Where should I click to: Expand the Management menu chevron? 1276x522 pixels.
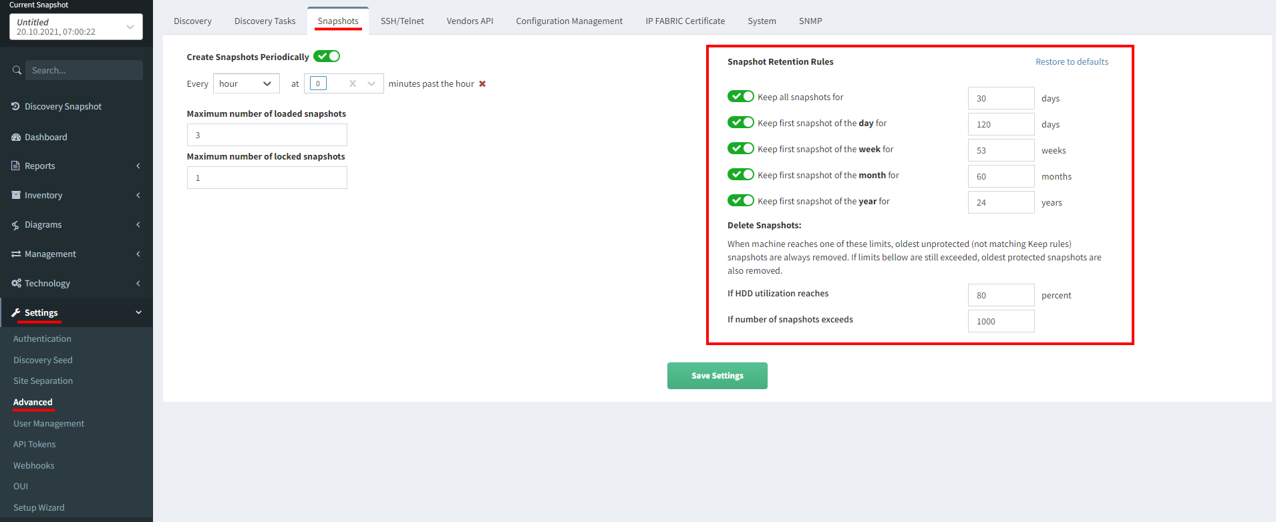pos(138,254)
